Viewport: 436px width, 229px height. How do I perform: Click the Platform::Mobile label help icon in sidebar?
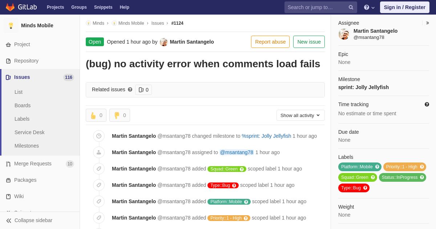click(377, 167)
